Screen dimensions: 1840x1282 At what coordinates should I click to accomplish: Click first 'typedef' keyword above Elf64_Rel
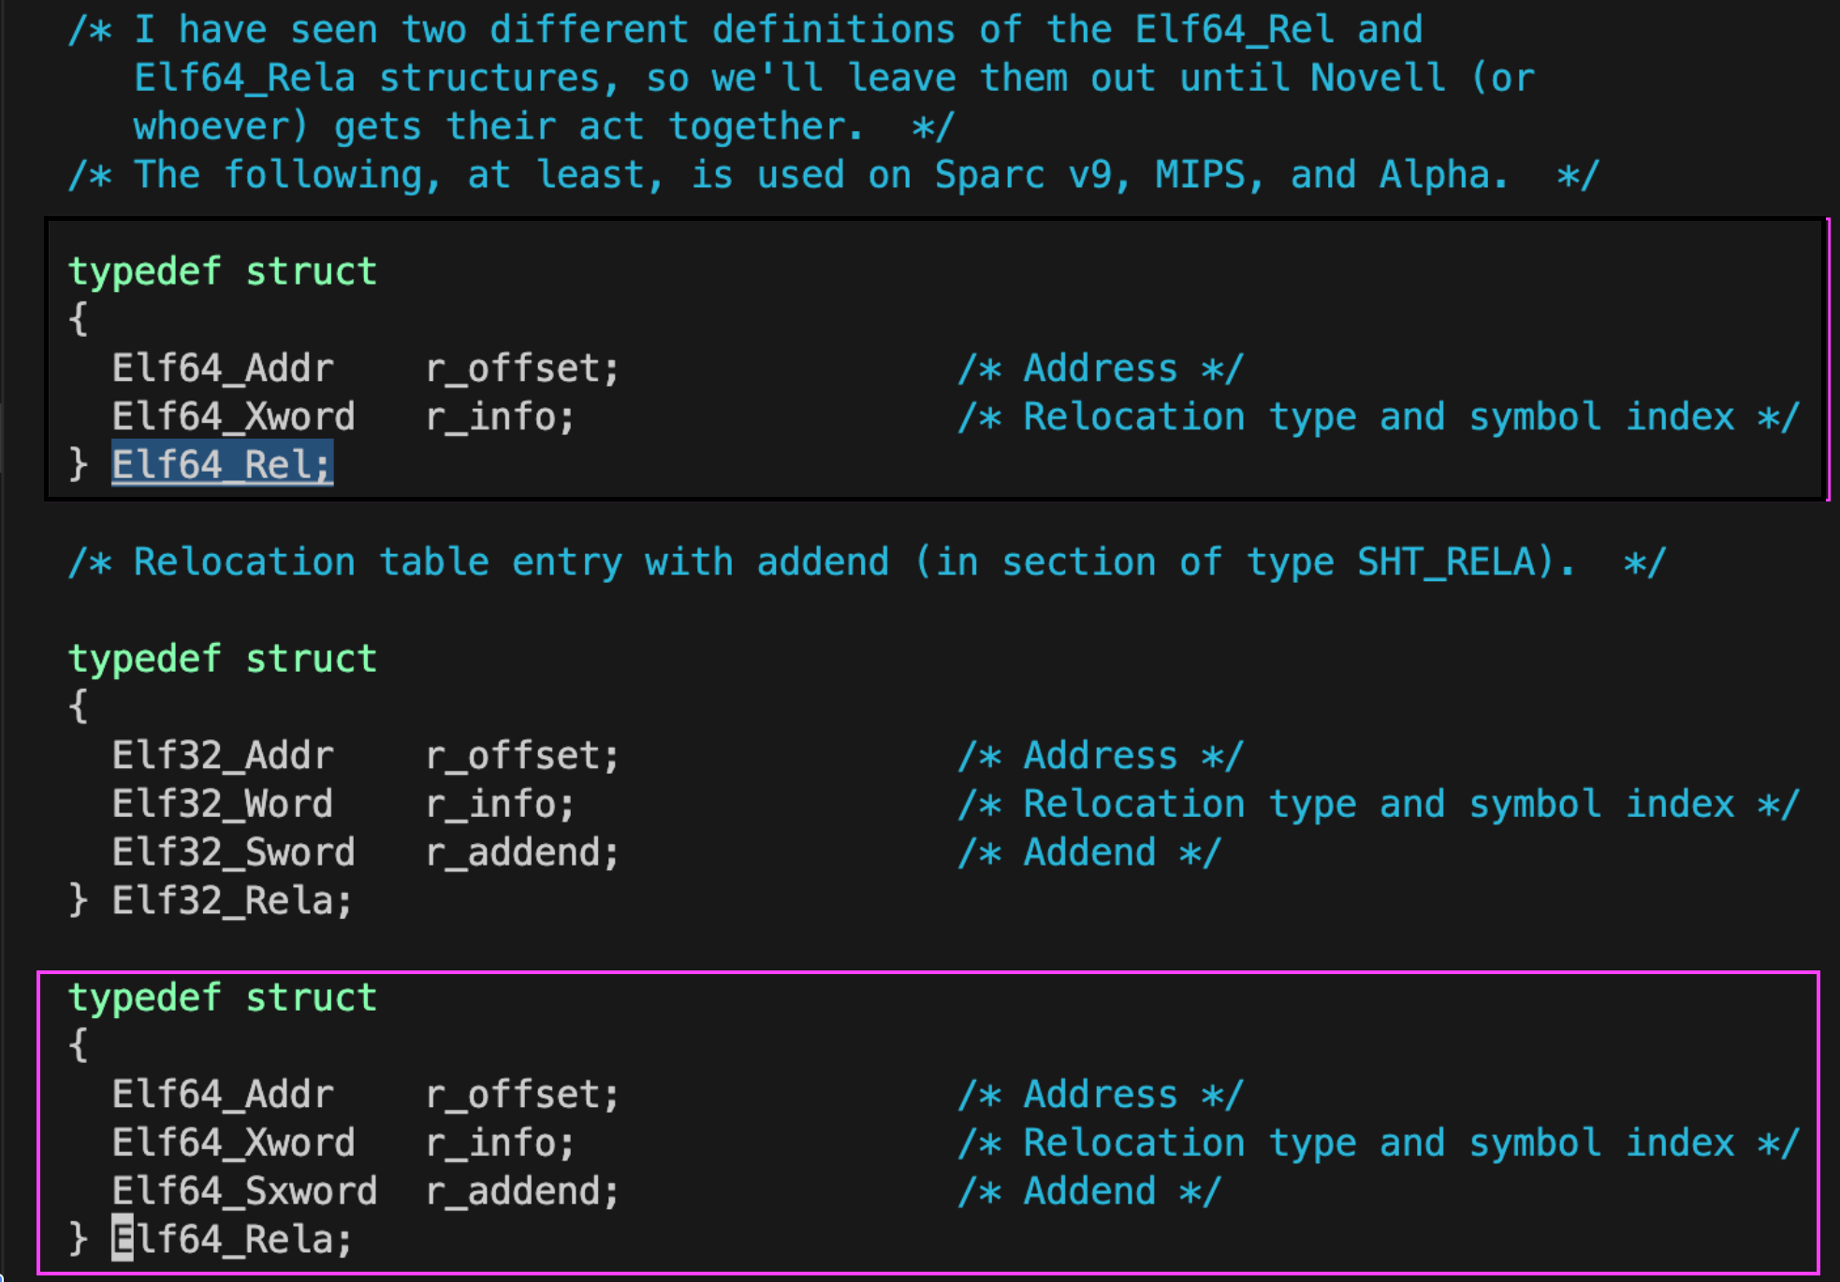coord(144,271)
